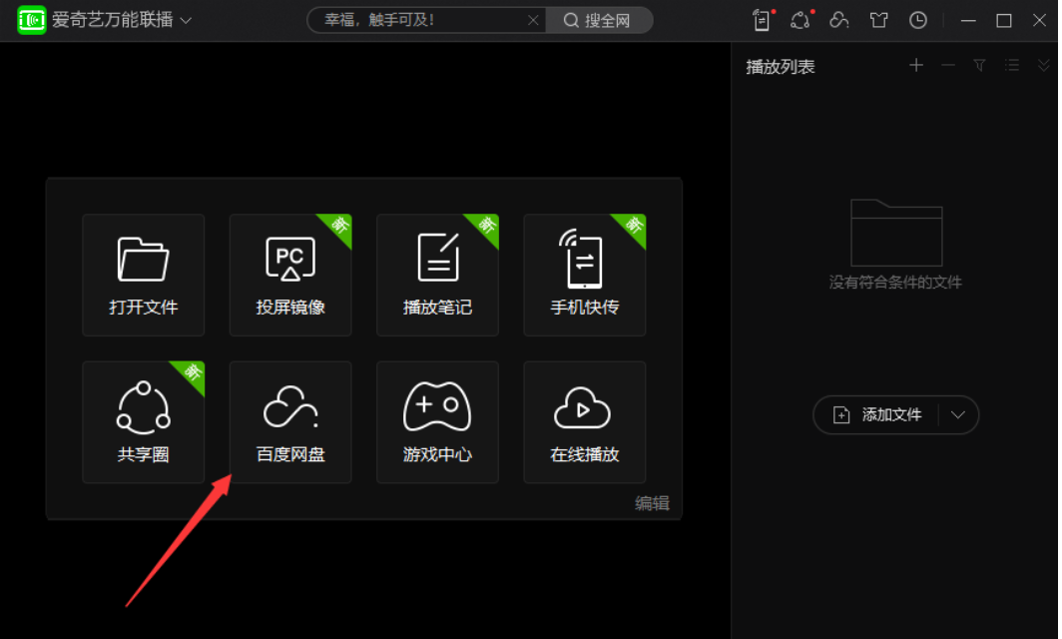Click the 搜全网 search button
The image size is (1062, 639).
599,20
